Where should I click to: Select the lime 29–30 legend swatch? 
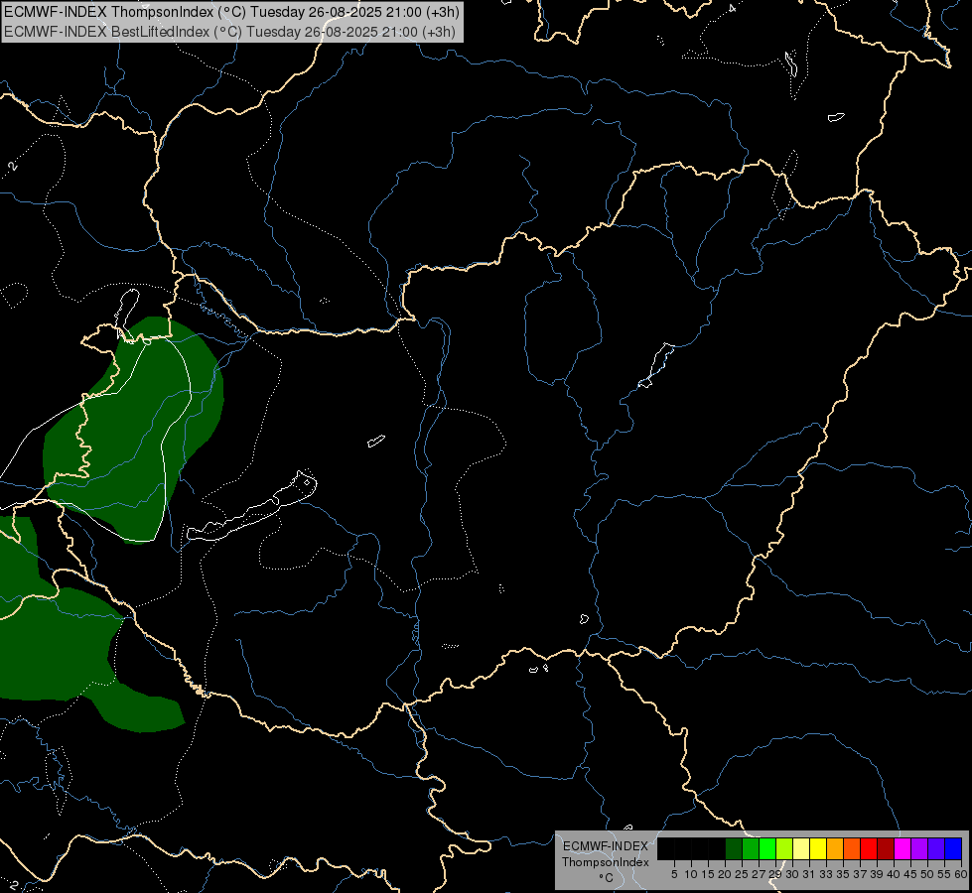coord(784,848)
